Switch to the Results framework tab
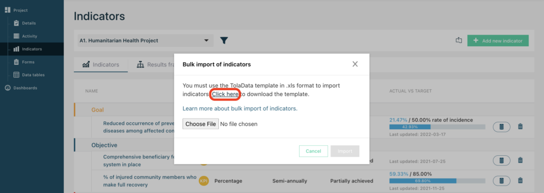The width and height of the screenshot is (544, 193). point(151,64)
